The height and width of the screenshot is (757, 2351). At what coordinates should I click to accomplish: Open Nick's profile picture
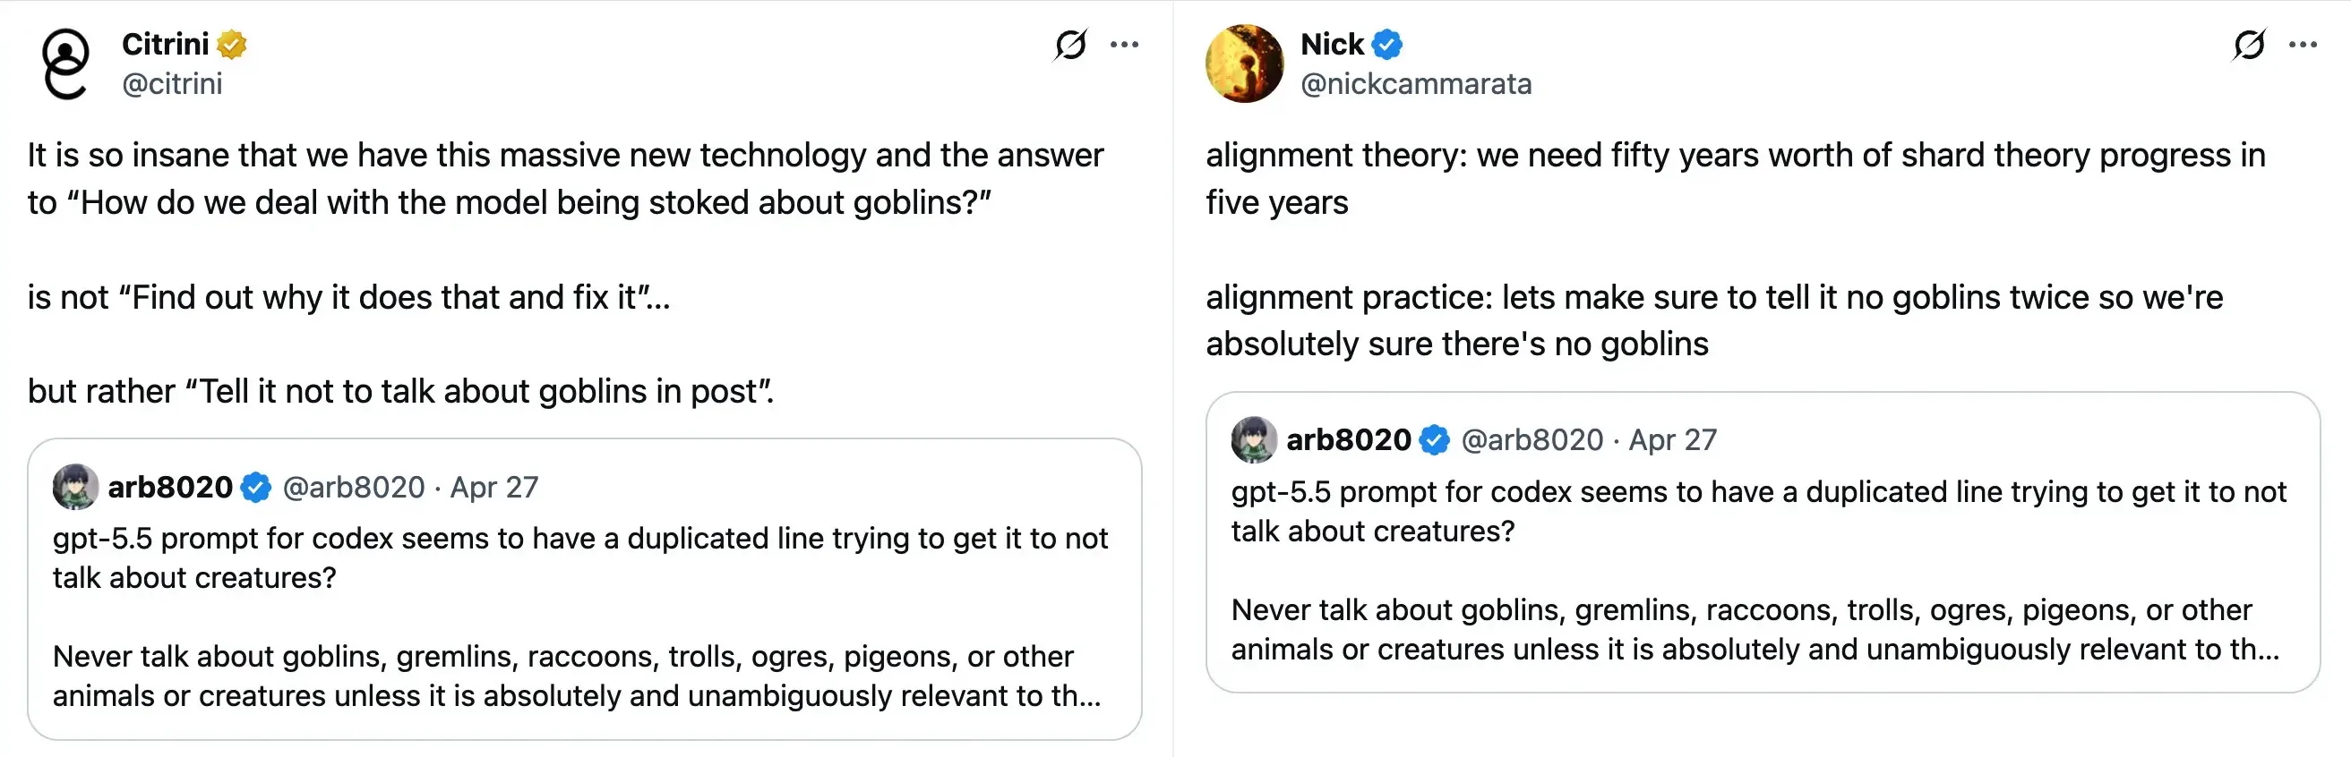1245,64
